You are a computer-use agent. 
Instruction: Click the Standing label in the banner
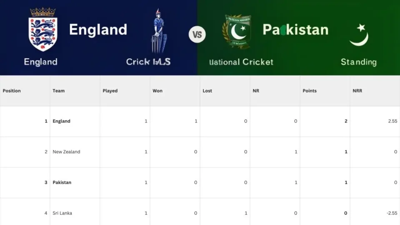pyautogui.click(x=358, y=62)
